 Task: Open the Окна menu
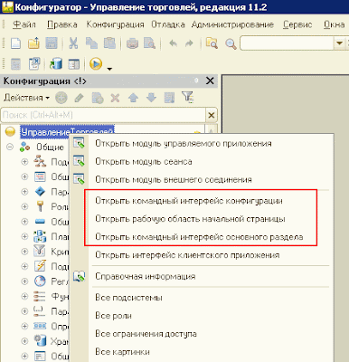334,24
